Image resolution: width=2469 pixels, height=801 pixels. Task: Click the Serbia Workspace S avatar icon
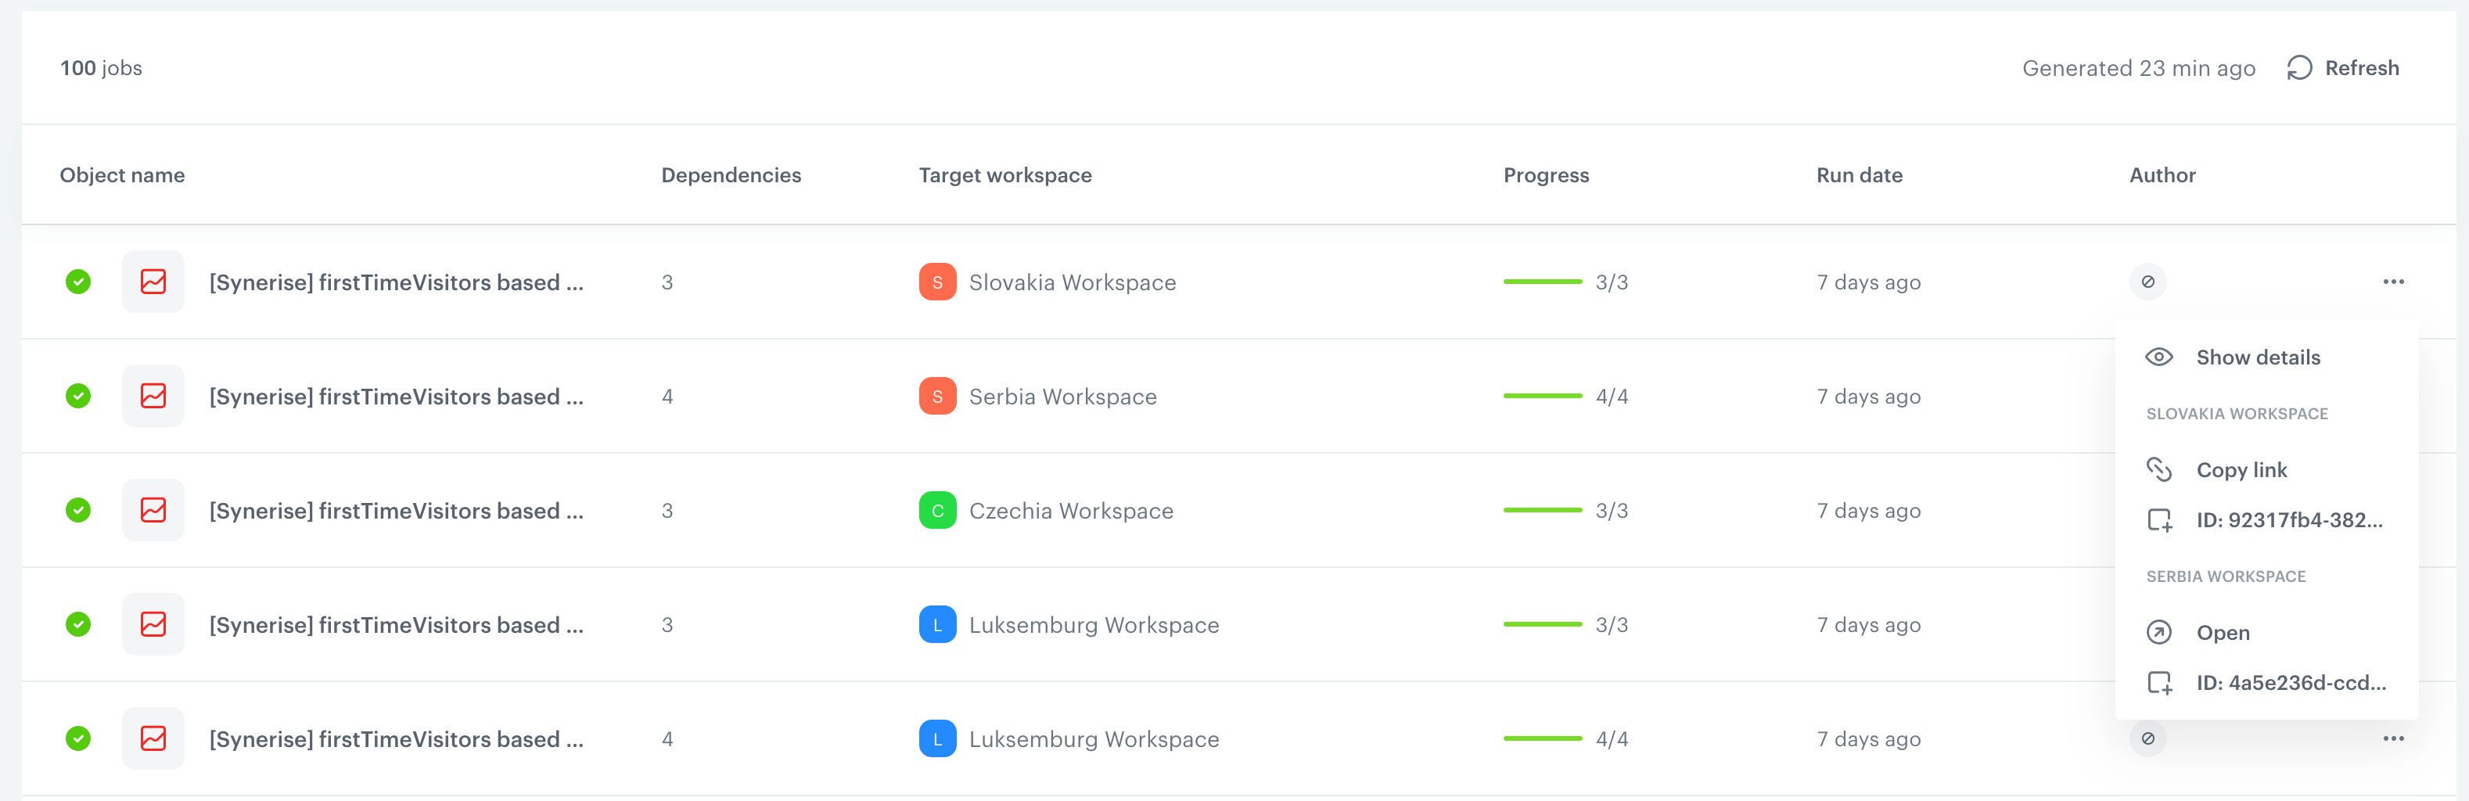coord(936,397)
